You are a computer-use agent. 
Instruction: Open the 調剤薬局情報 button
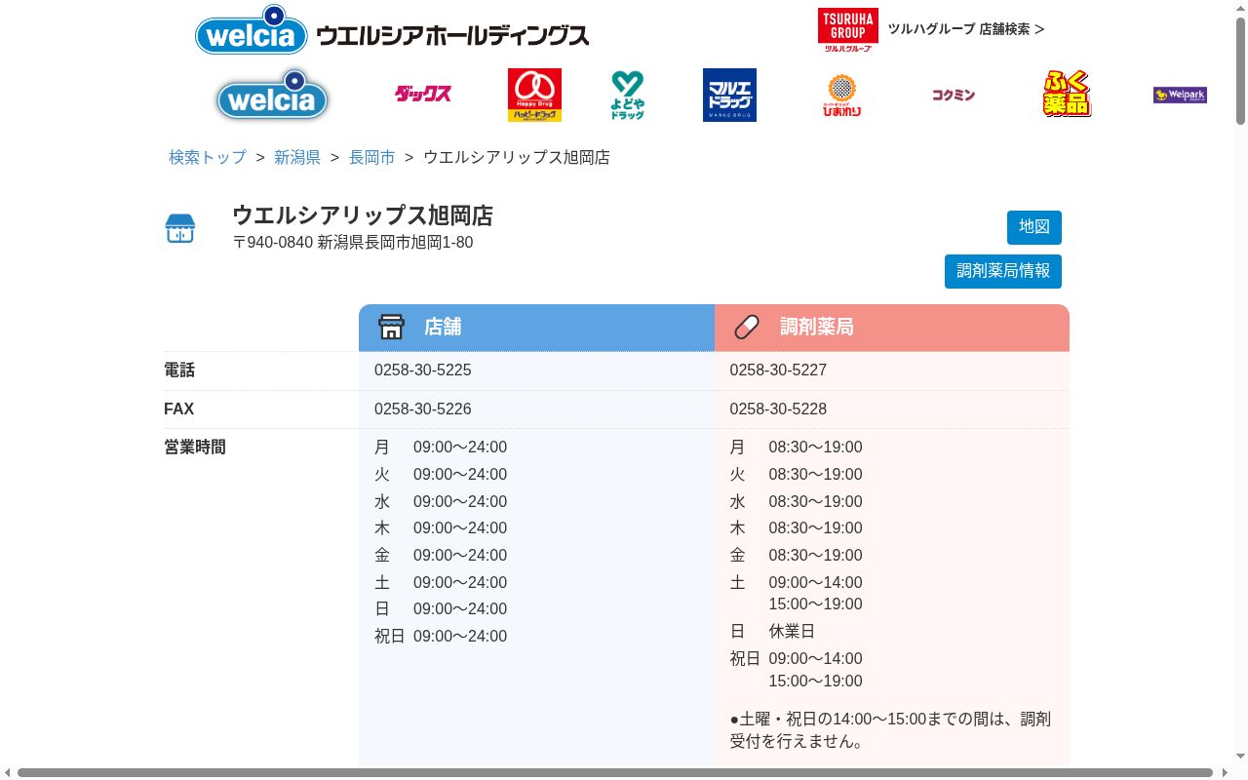point(1003,271)
